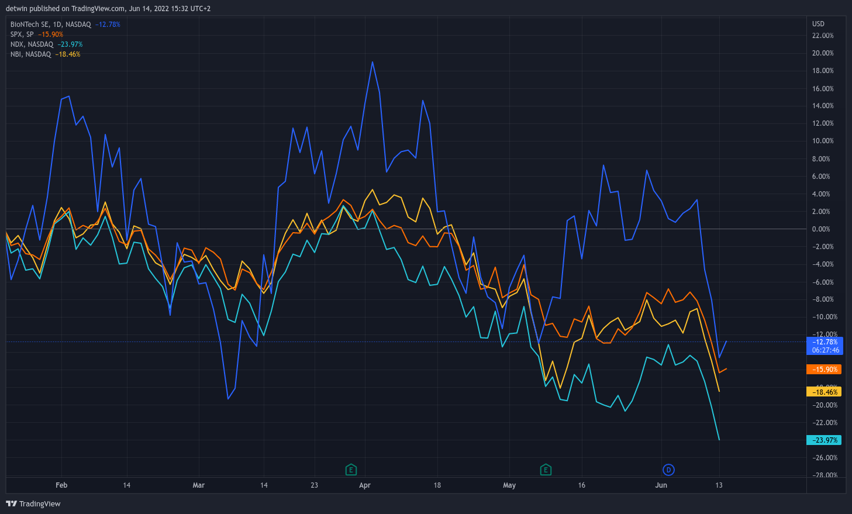852x514 pixels.
Task: Click the yellow −18.46% price tag on the scale
Action: (825, 392)
